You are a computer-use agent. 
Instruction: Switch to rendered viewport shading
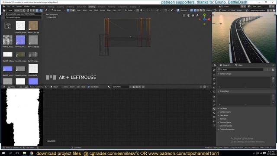204,10
